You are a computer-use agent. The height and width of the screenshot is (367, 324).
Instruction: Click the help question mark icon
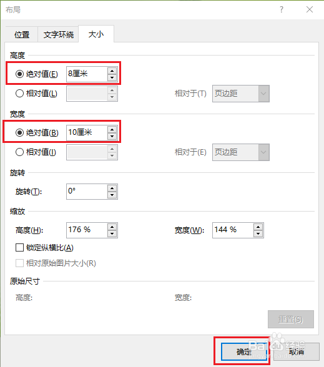pyautogui.click(x=282, y=9)
